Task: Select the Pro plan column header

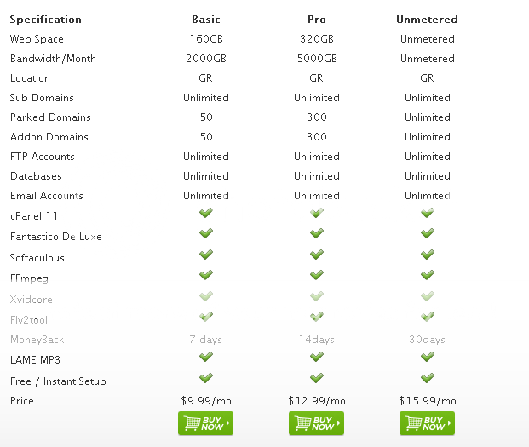Action: click(x=317, y=19)
